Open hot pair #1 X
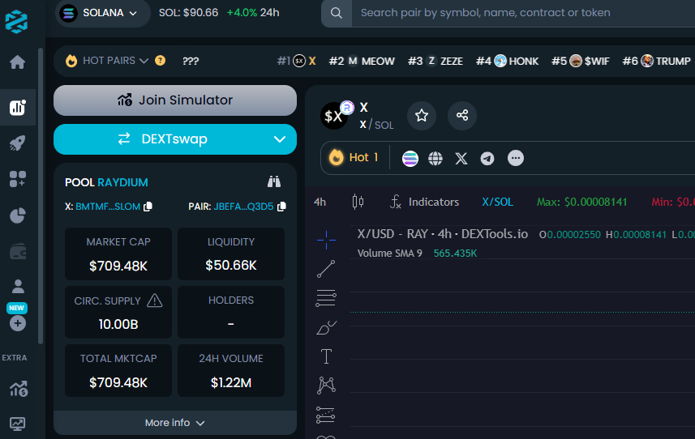Screen dimensions: 695x439 coord(297,61)
